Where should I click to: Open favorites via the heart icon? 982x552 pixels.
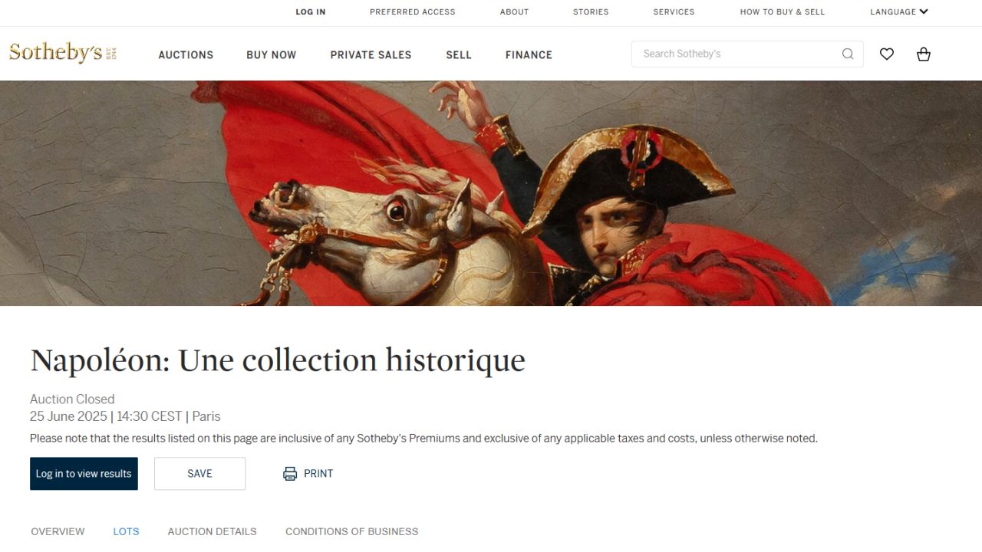click(887, 54)
